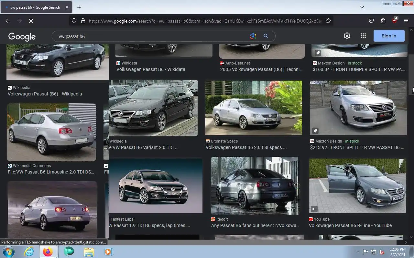Open the Pocket save icon

tap(371, 21)
